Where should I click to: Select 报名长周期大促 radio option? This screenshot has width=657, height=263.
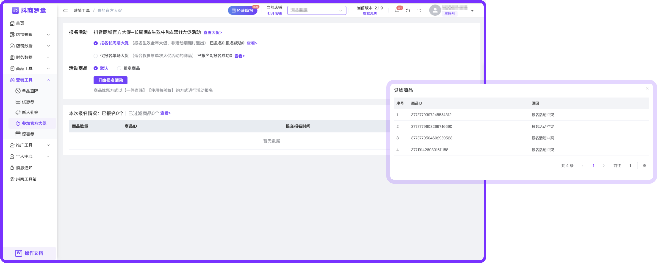[x=96, y=43]
